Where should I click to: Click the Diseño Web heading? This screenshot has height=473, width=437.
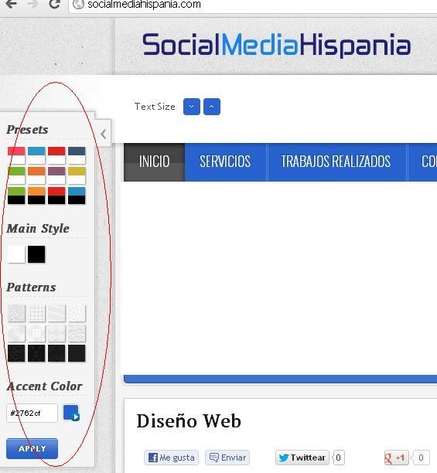[189, 420]
